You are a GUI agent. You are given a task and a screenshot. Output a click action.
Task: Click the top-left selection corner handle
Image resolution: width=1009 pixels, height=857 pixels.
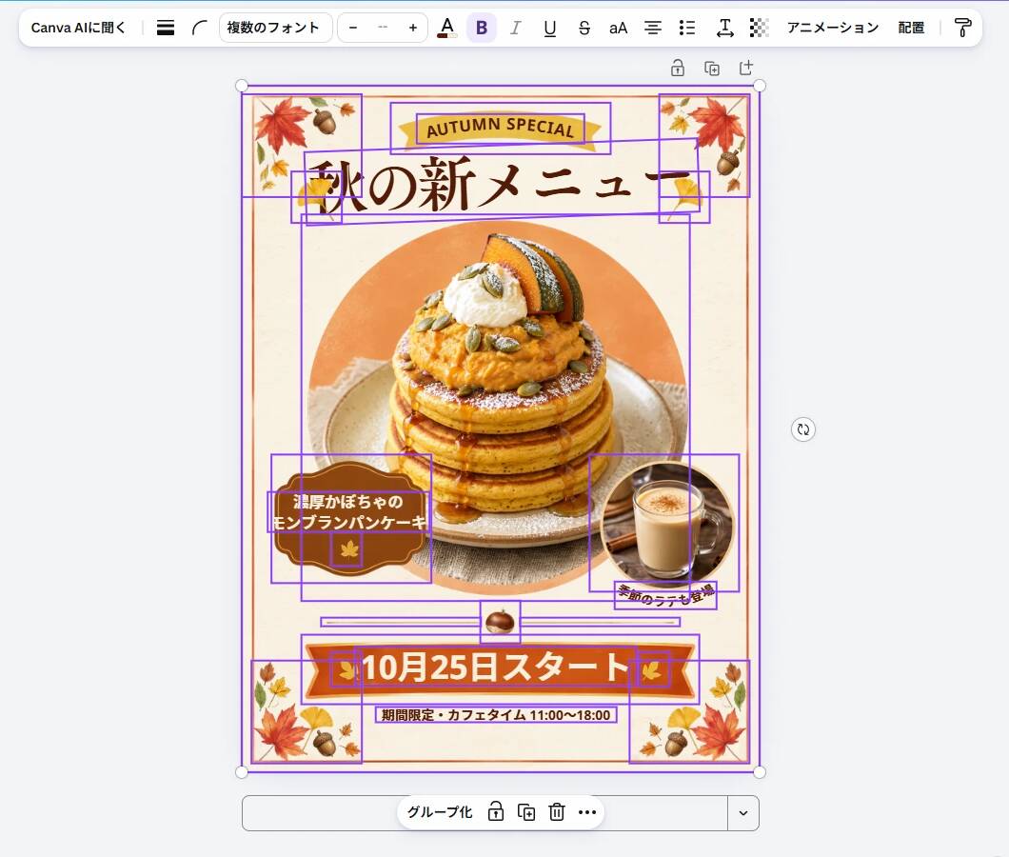point(242,86)
